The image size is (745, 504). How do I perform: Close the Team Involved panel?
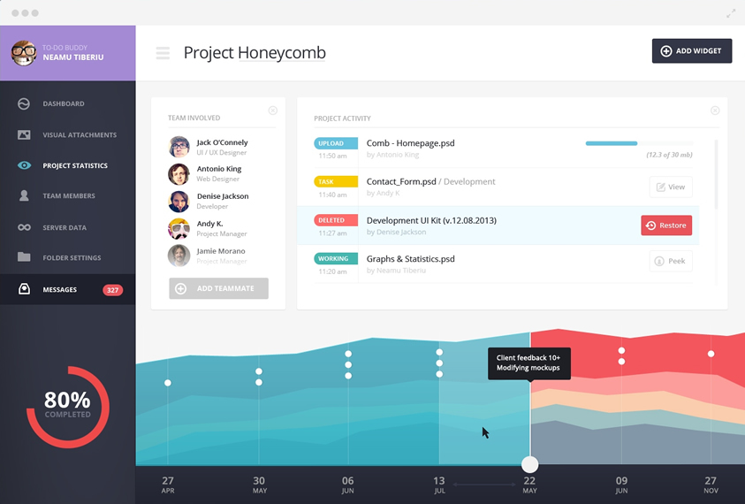tap(272, 111)
